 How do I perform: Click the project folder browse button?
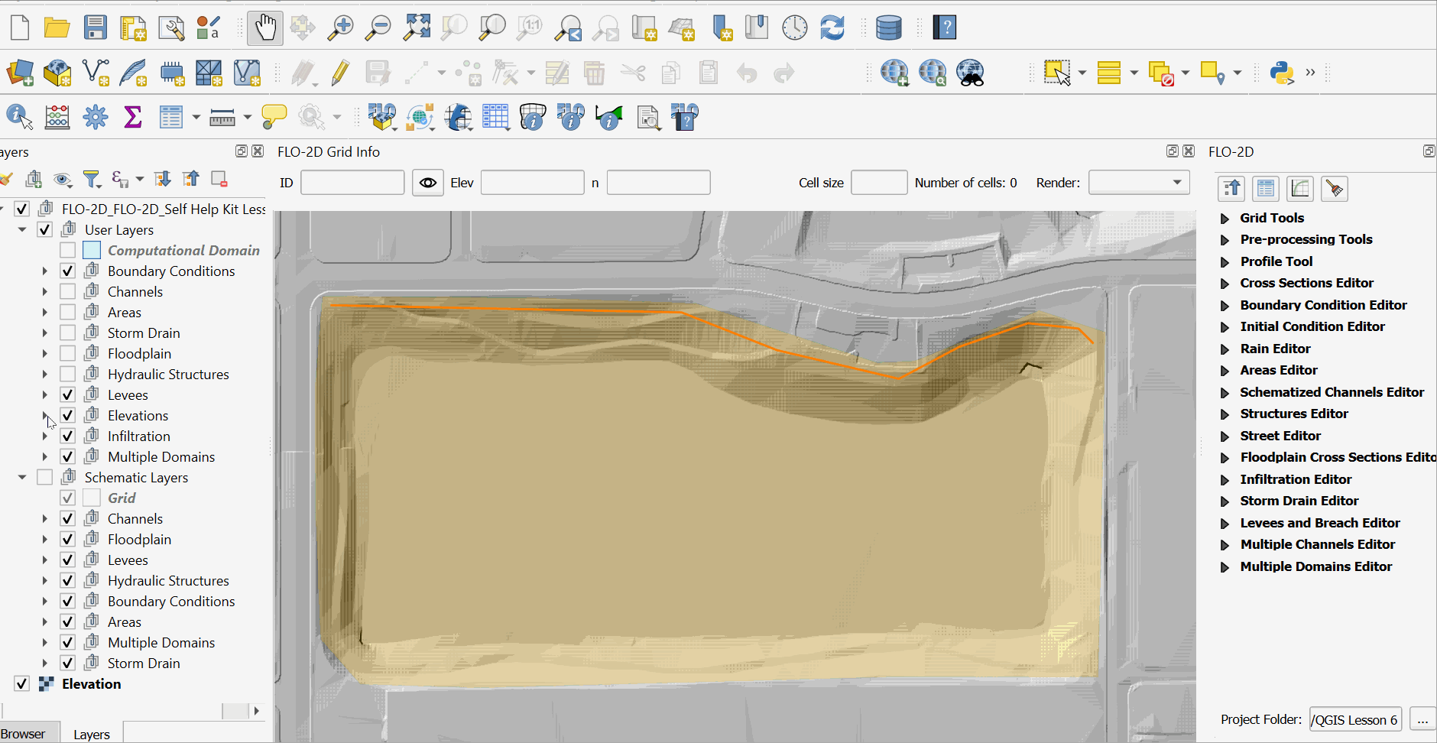pos(1422,720)
